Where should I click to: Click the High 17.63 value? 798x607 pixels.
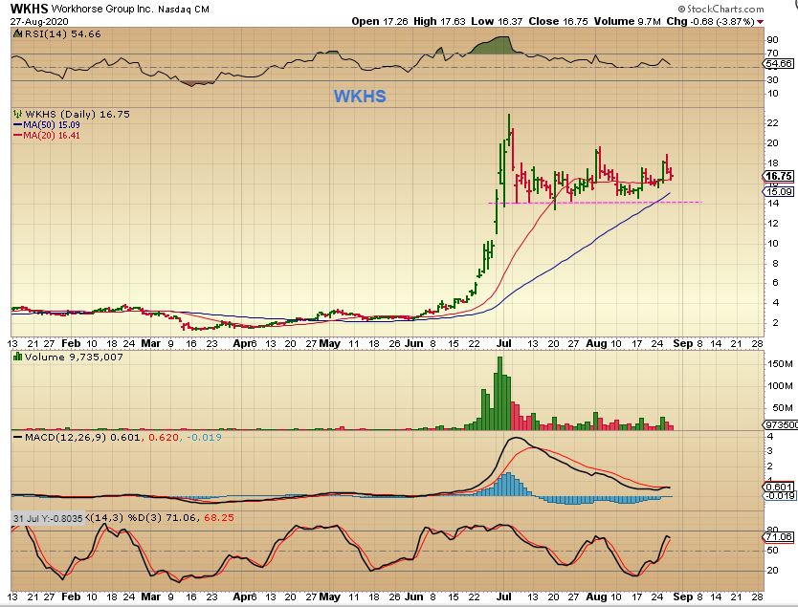pyautogui.click(x=440, y=21)
